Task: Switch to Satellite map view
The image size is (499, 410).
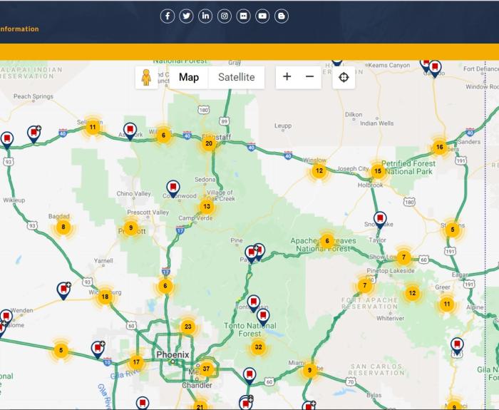Action: (x=236, y=77)
